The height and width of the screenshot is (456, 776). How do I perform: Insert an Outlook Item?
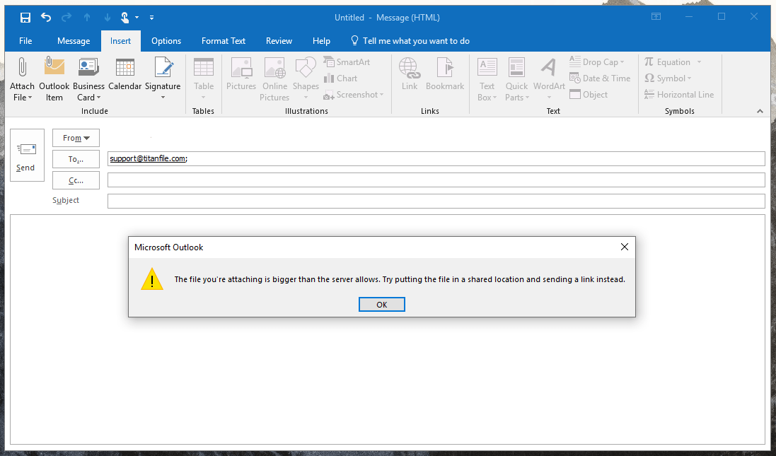(54, 78)
